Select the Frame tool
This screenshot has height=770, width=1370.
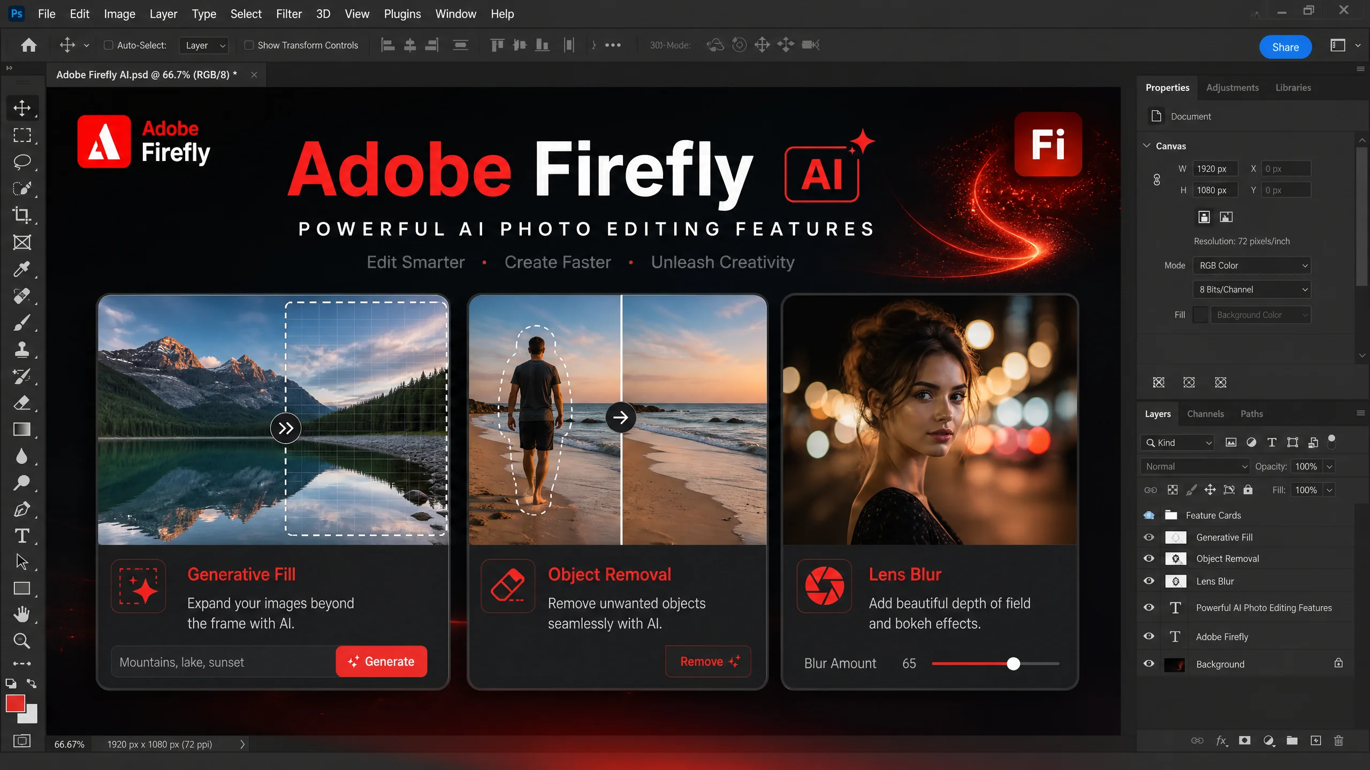click(22, 242)
